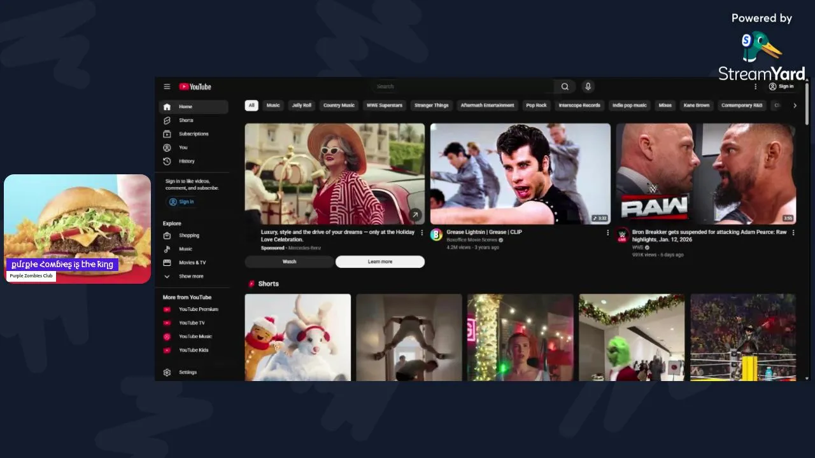Open History clock icon
Viewport: 815px width, 458px height.
(x=167, y=162)
